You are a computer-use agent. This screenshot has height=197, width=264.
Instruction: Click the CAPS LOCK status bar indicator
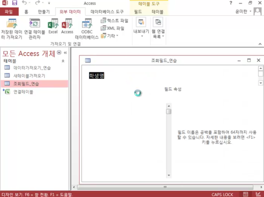222,194
